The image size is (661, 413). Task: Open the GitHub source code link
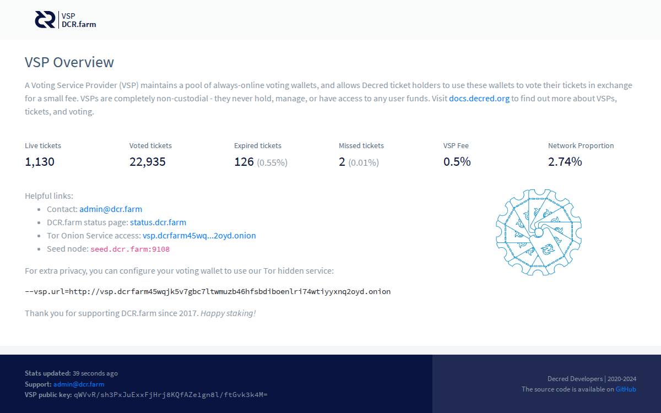click(626, 389)
